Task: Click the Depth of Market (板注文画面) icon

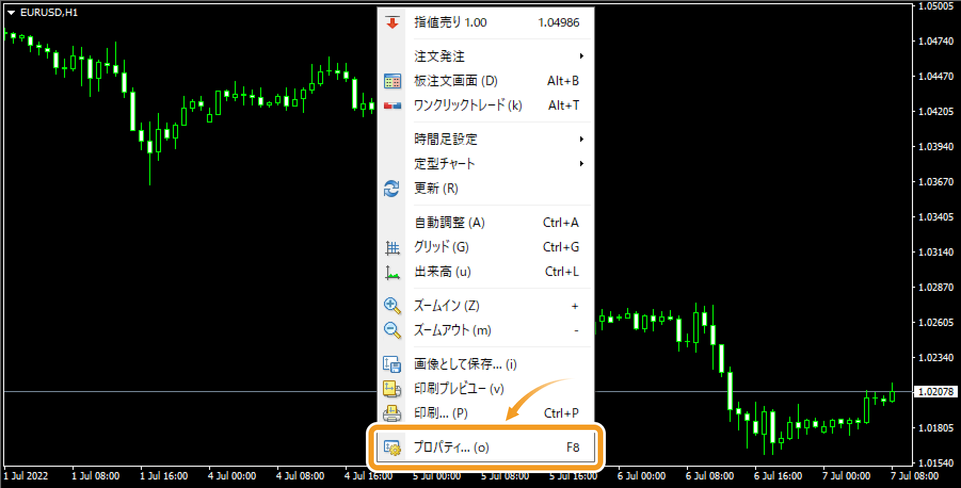Action: pos(393,81)
